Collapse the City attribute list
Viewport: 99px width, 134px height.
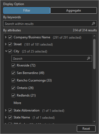[6, 51]
